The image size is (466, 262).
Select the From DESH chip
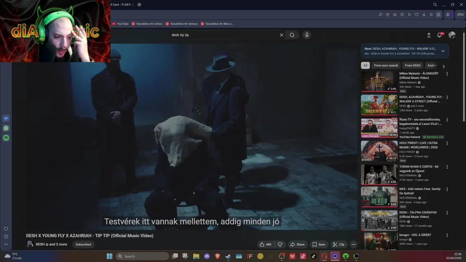click(x=412, y=65)
